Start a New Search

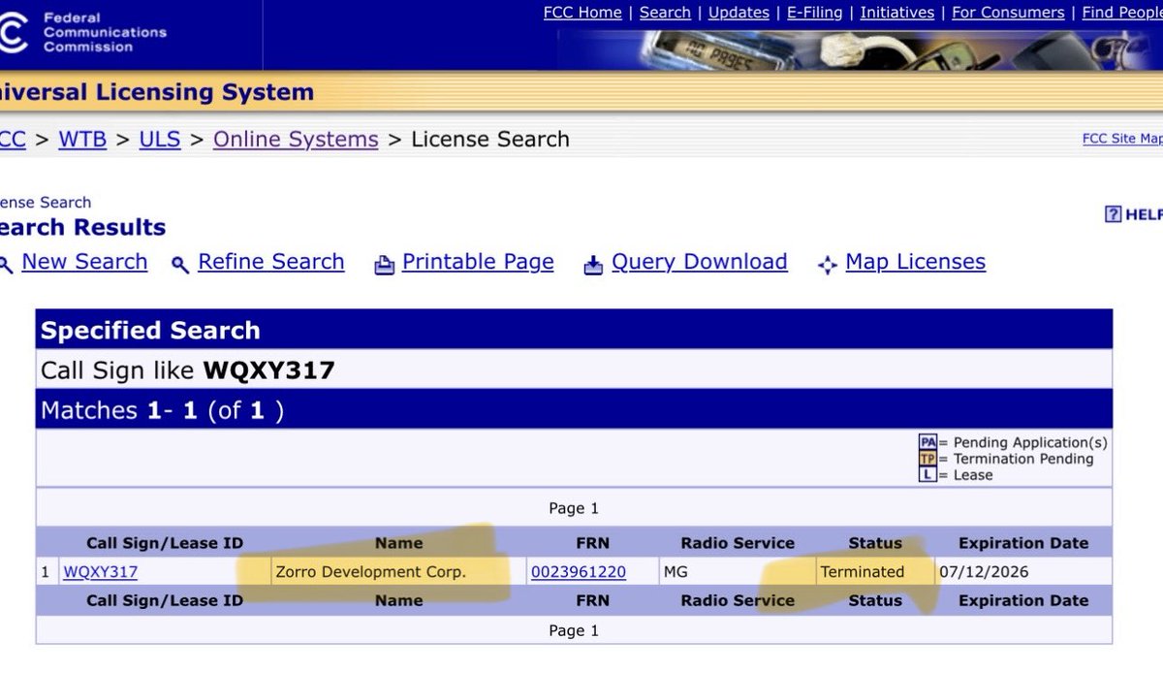tap(84, 262)
